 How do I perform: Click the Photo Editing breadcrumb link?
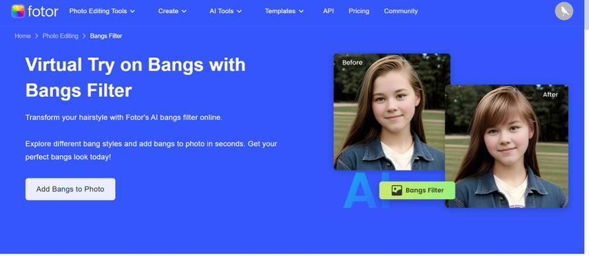(x=61, y=36)
